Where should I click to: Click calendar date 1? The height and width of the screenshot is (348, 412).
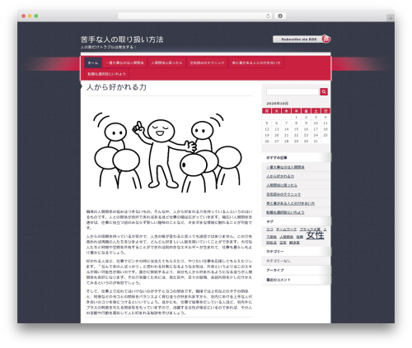[296, 117]
